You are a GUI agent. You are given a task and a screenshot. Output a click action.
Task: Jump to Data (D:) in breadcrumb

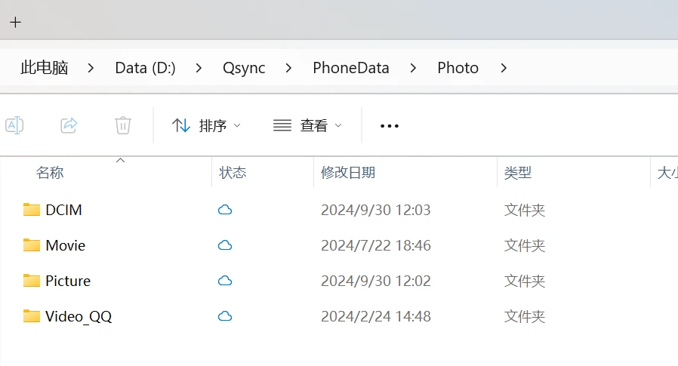click(145, 68)
